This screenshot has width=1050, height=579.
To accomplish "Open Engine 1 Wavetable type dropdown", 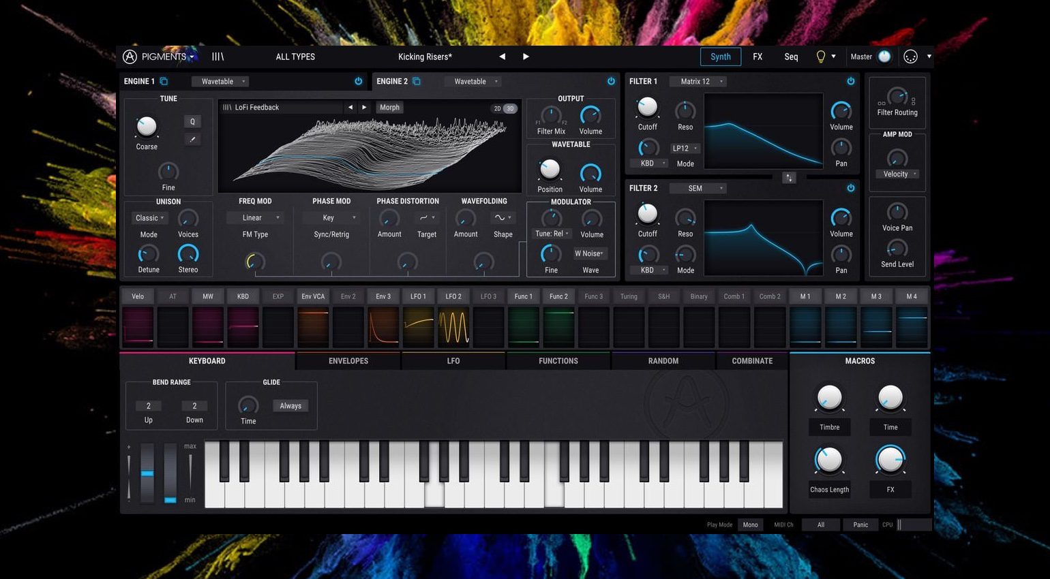I will [x=220, y=82].
